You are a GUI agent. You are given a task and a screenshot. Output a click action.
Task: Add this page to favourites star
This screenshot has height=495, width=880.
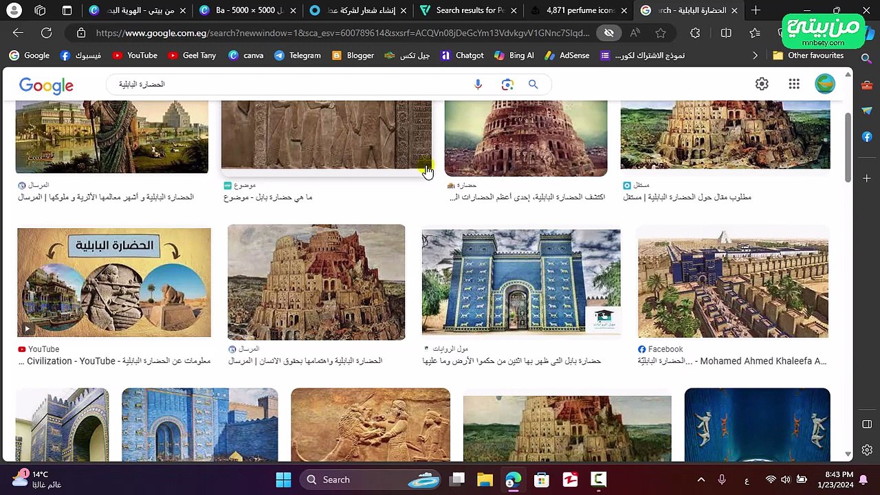(661, 33)
